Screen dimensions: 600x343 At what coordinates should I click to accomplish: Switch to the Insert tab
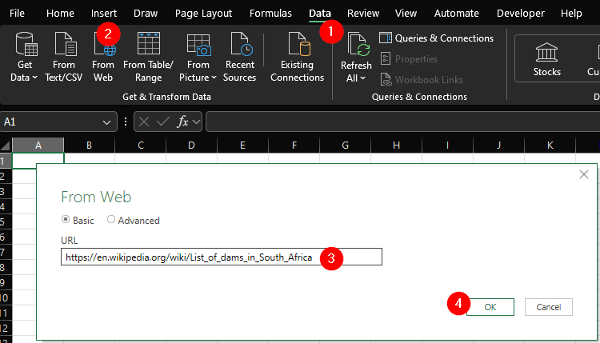point(104,13)
